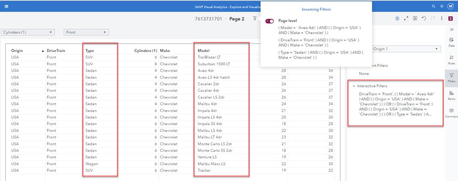
Task: Select the TrailBlazer LT model cell
Action: coord(209,57)
